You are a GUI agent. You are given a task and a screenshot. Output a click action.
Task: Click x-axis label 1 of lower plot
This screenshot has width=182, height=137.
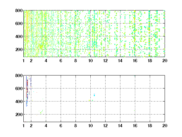pyautogui.click(x=24, y=126)
